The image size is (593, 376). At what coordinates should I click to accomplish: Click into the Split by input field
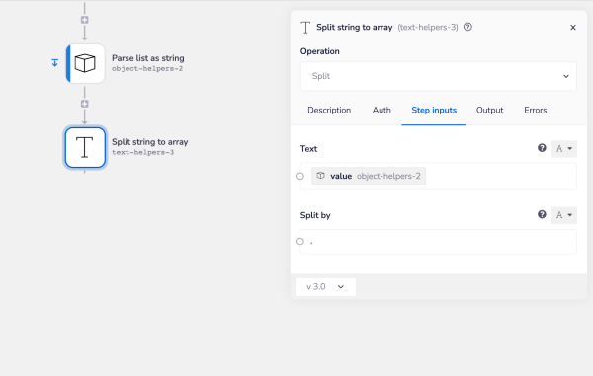pos(438,242)
